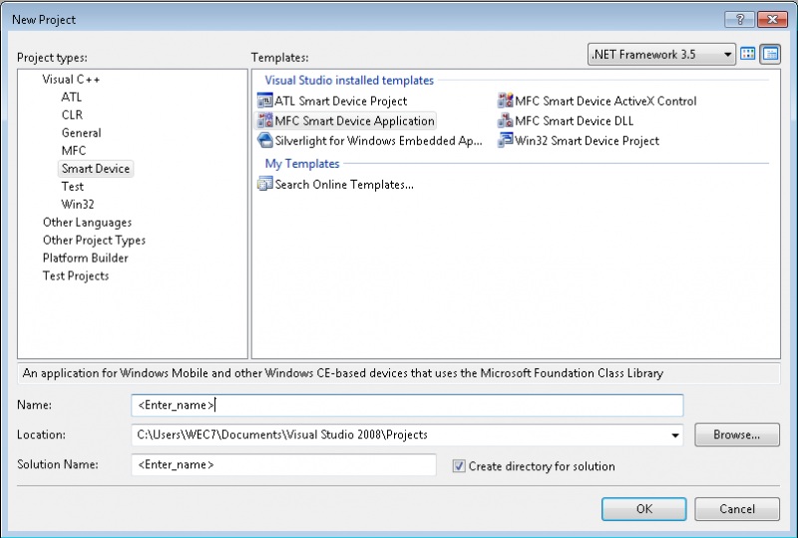
Task: Select Smart Device project type
Action: [x=96, y=169]
